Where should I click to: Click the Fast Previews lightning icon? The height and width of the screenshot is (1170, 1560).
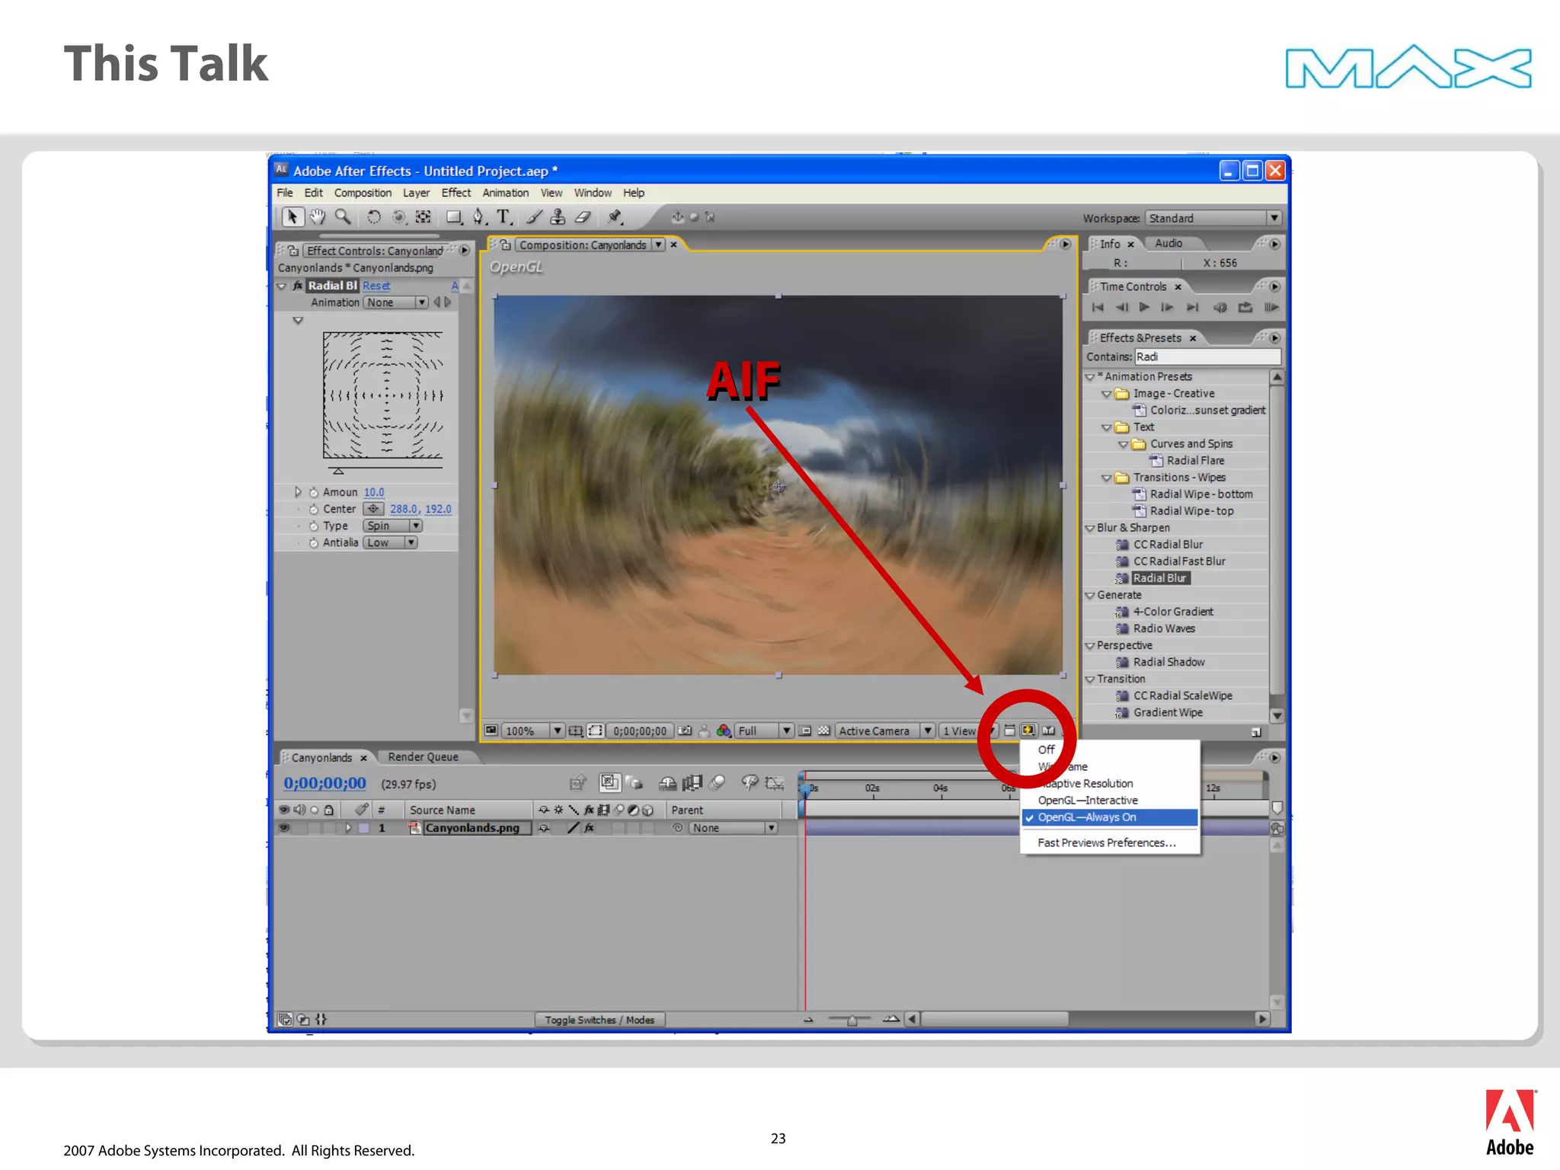point(1028,730)
